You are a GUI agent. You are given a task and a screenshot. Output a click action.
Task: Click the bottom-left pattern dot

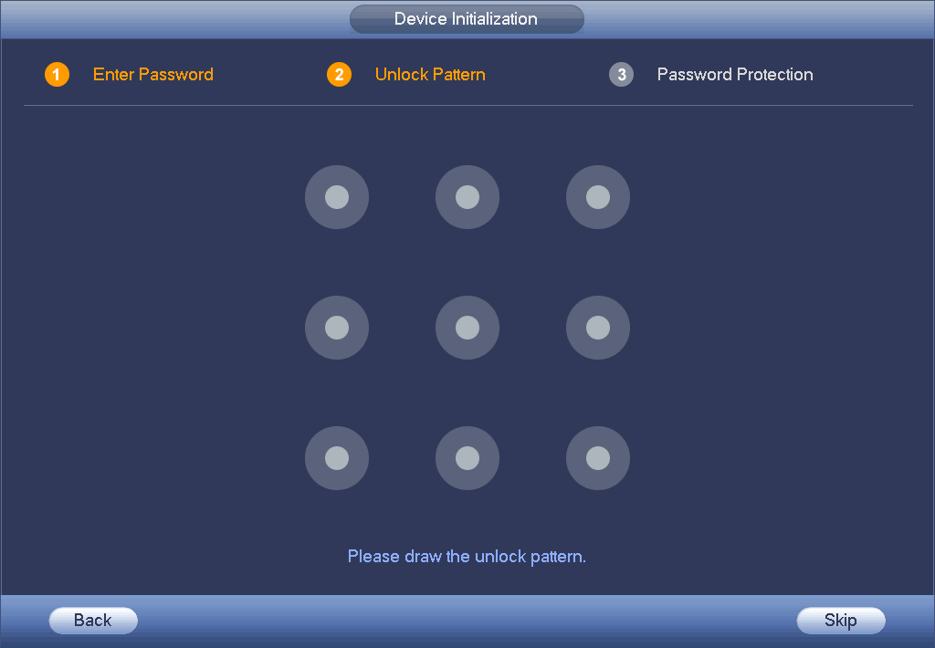pos(337,458)
